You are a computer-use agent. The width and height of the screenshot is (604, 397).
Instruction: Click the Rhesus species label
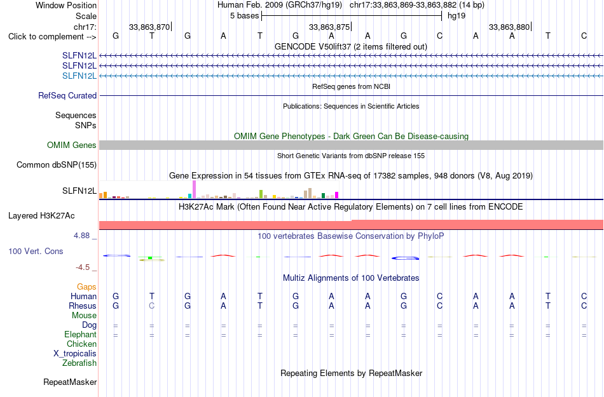pos(83,306)
